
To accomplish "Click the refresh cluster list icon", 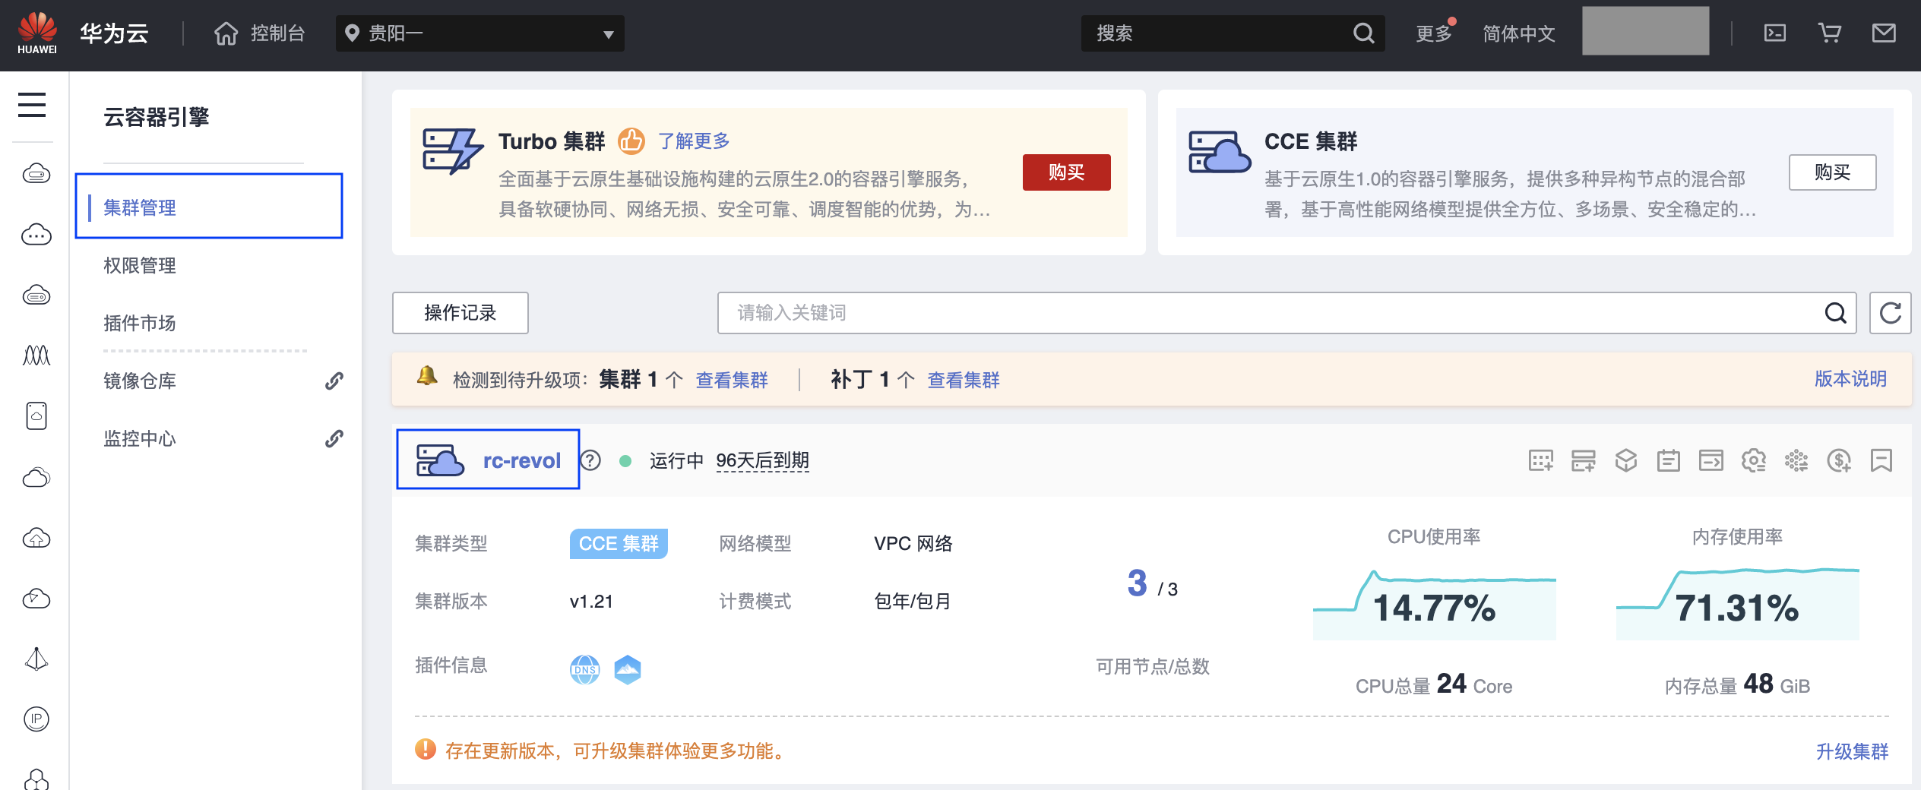I will (1891, 313).
